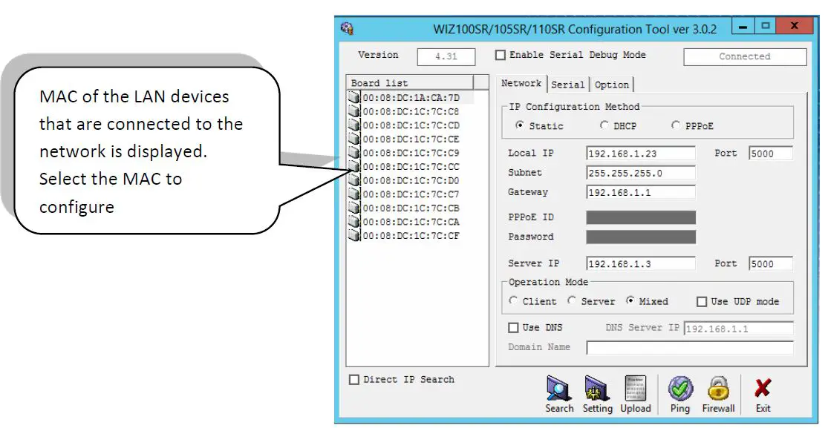Click the Local IP input field

click(641, 154)
